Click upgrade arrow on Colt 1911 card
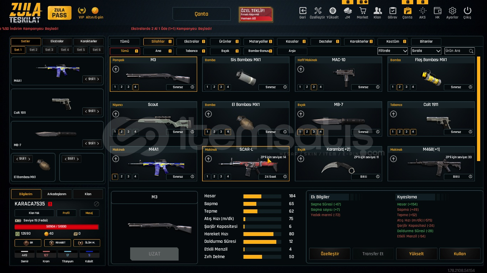 (393, 114)
